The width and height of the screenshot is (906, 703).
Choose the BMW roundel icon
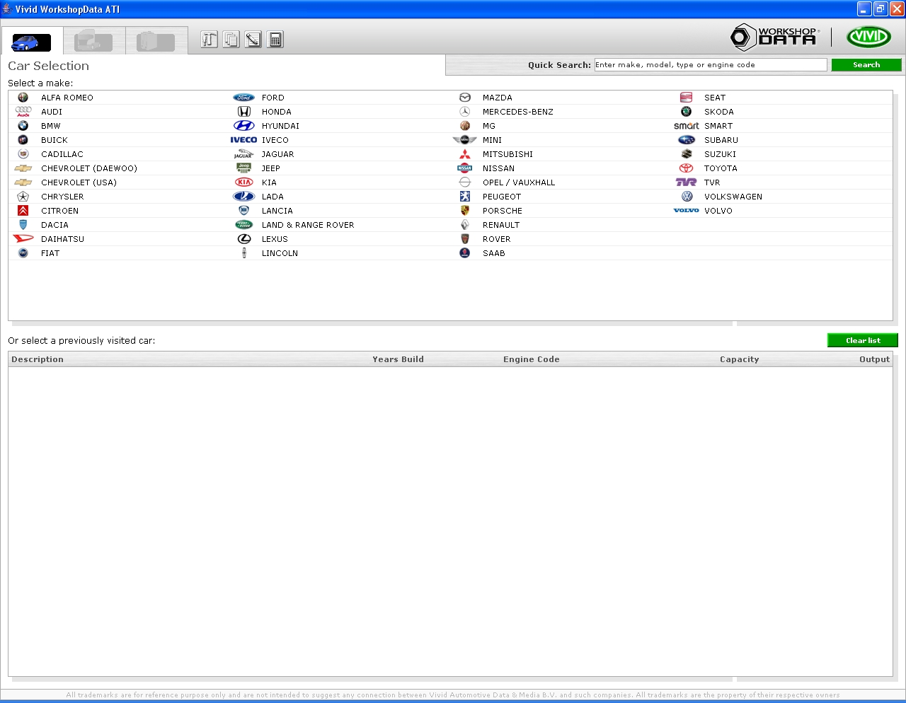click(23, 126)
